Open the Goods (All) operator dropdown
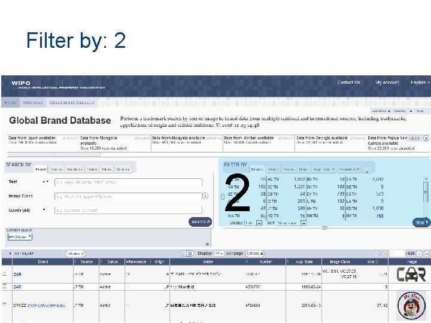Screen dimensions: 431x323 [x=44, y=210]
